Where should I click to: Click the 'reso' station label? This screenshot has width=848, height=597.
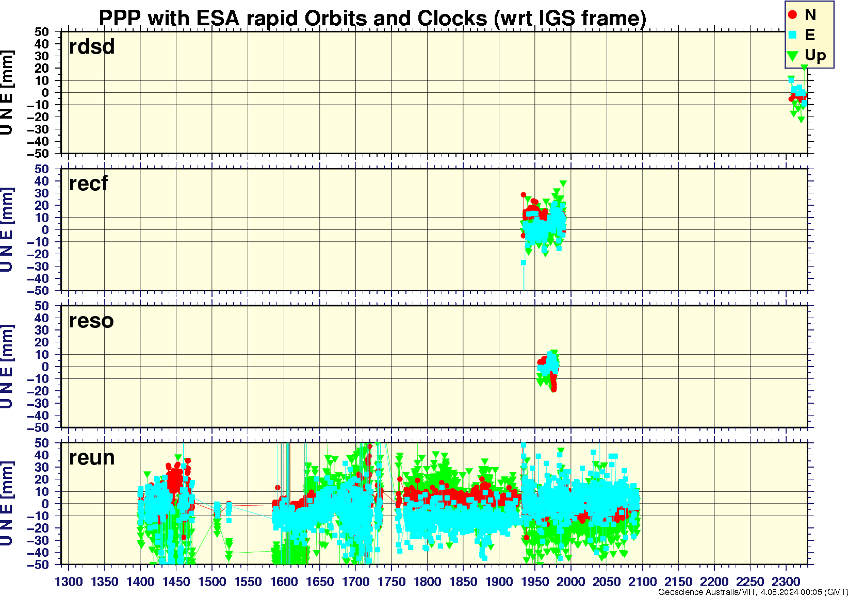click(91, 321)
